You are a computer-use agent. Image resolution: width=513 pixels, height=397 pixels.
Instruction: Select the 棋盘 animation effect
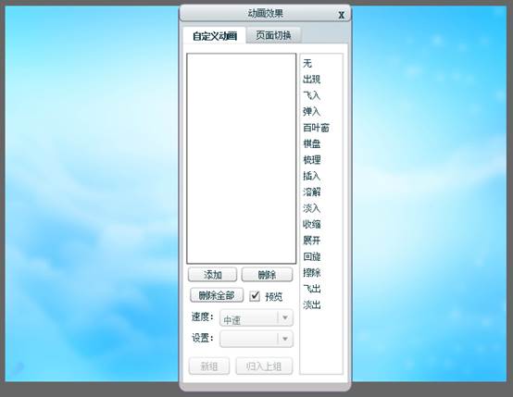coord(311,143)
